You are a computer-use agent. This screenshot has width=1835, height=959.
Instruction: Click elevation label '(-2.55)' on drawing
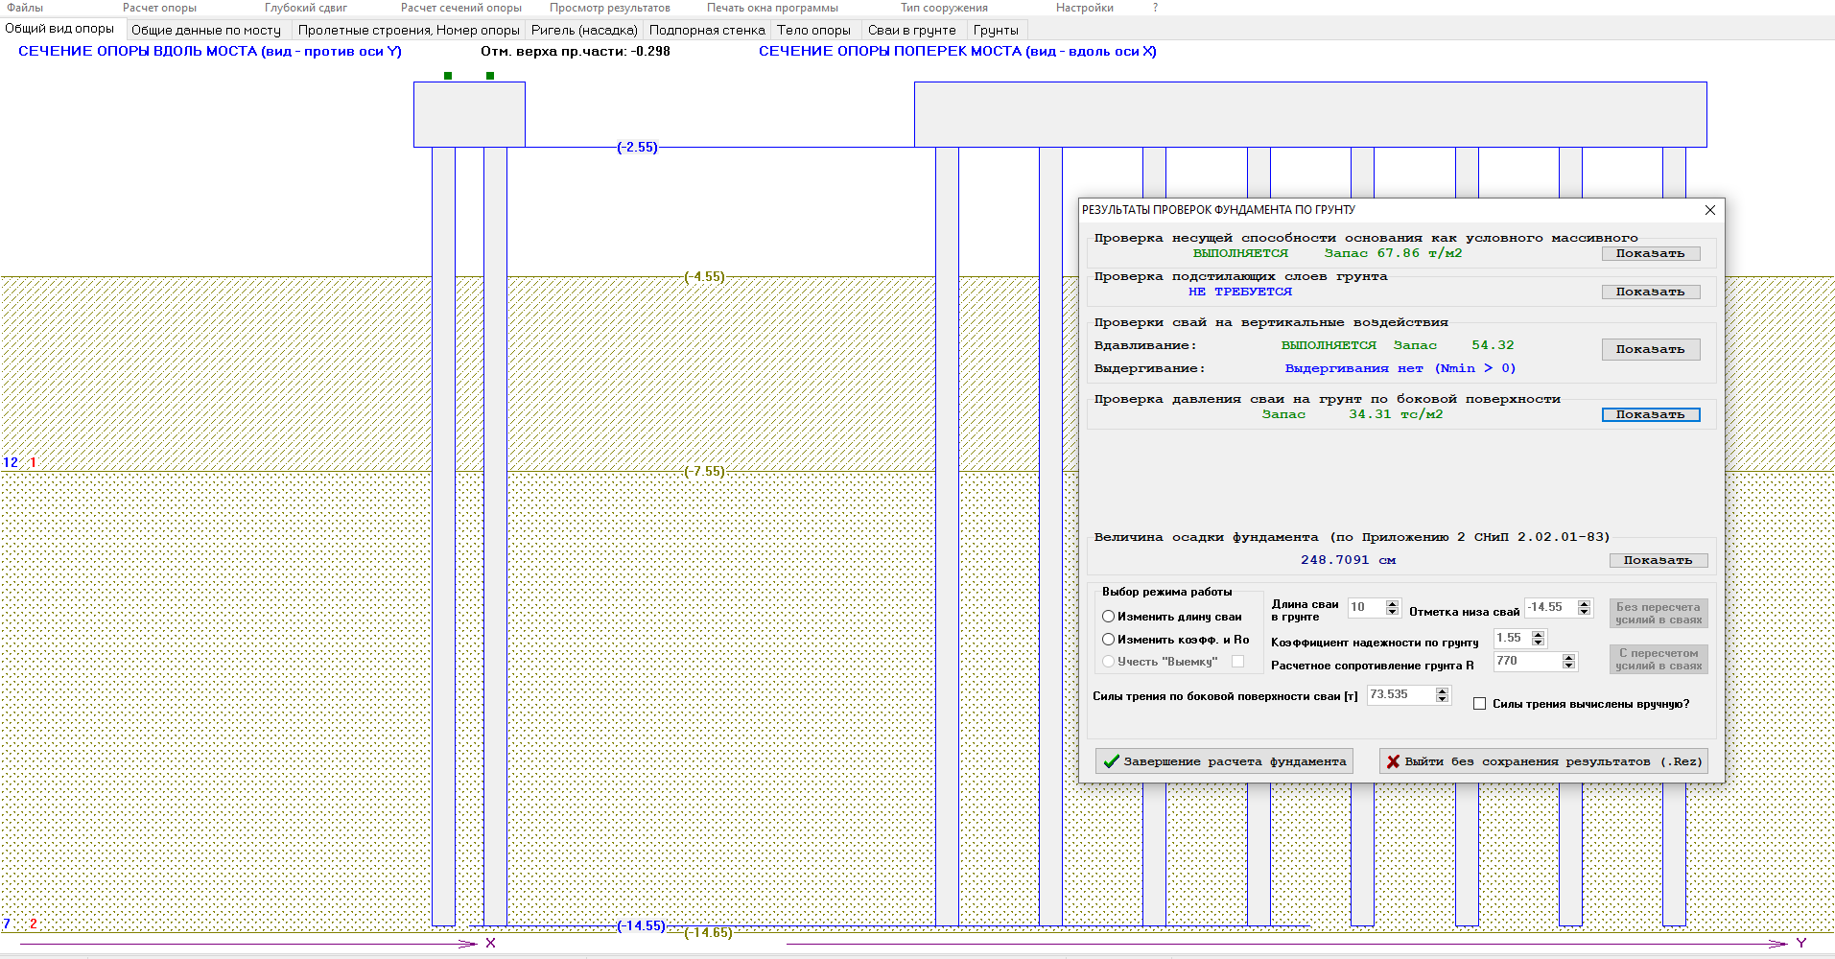pos(637,147)
